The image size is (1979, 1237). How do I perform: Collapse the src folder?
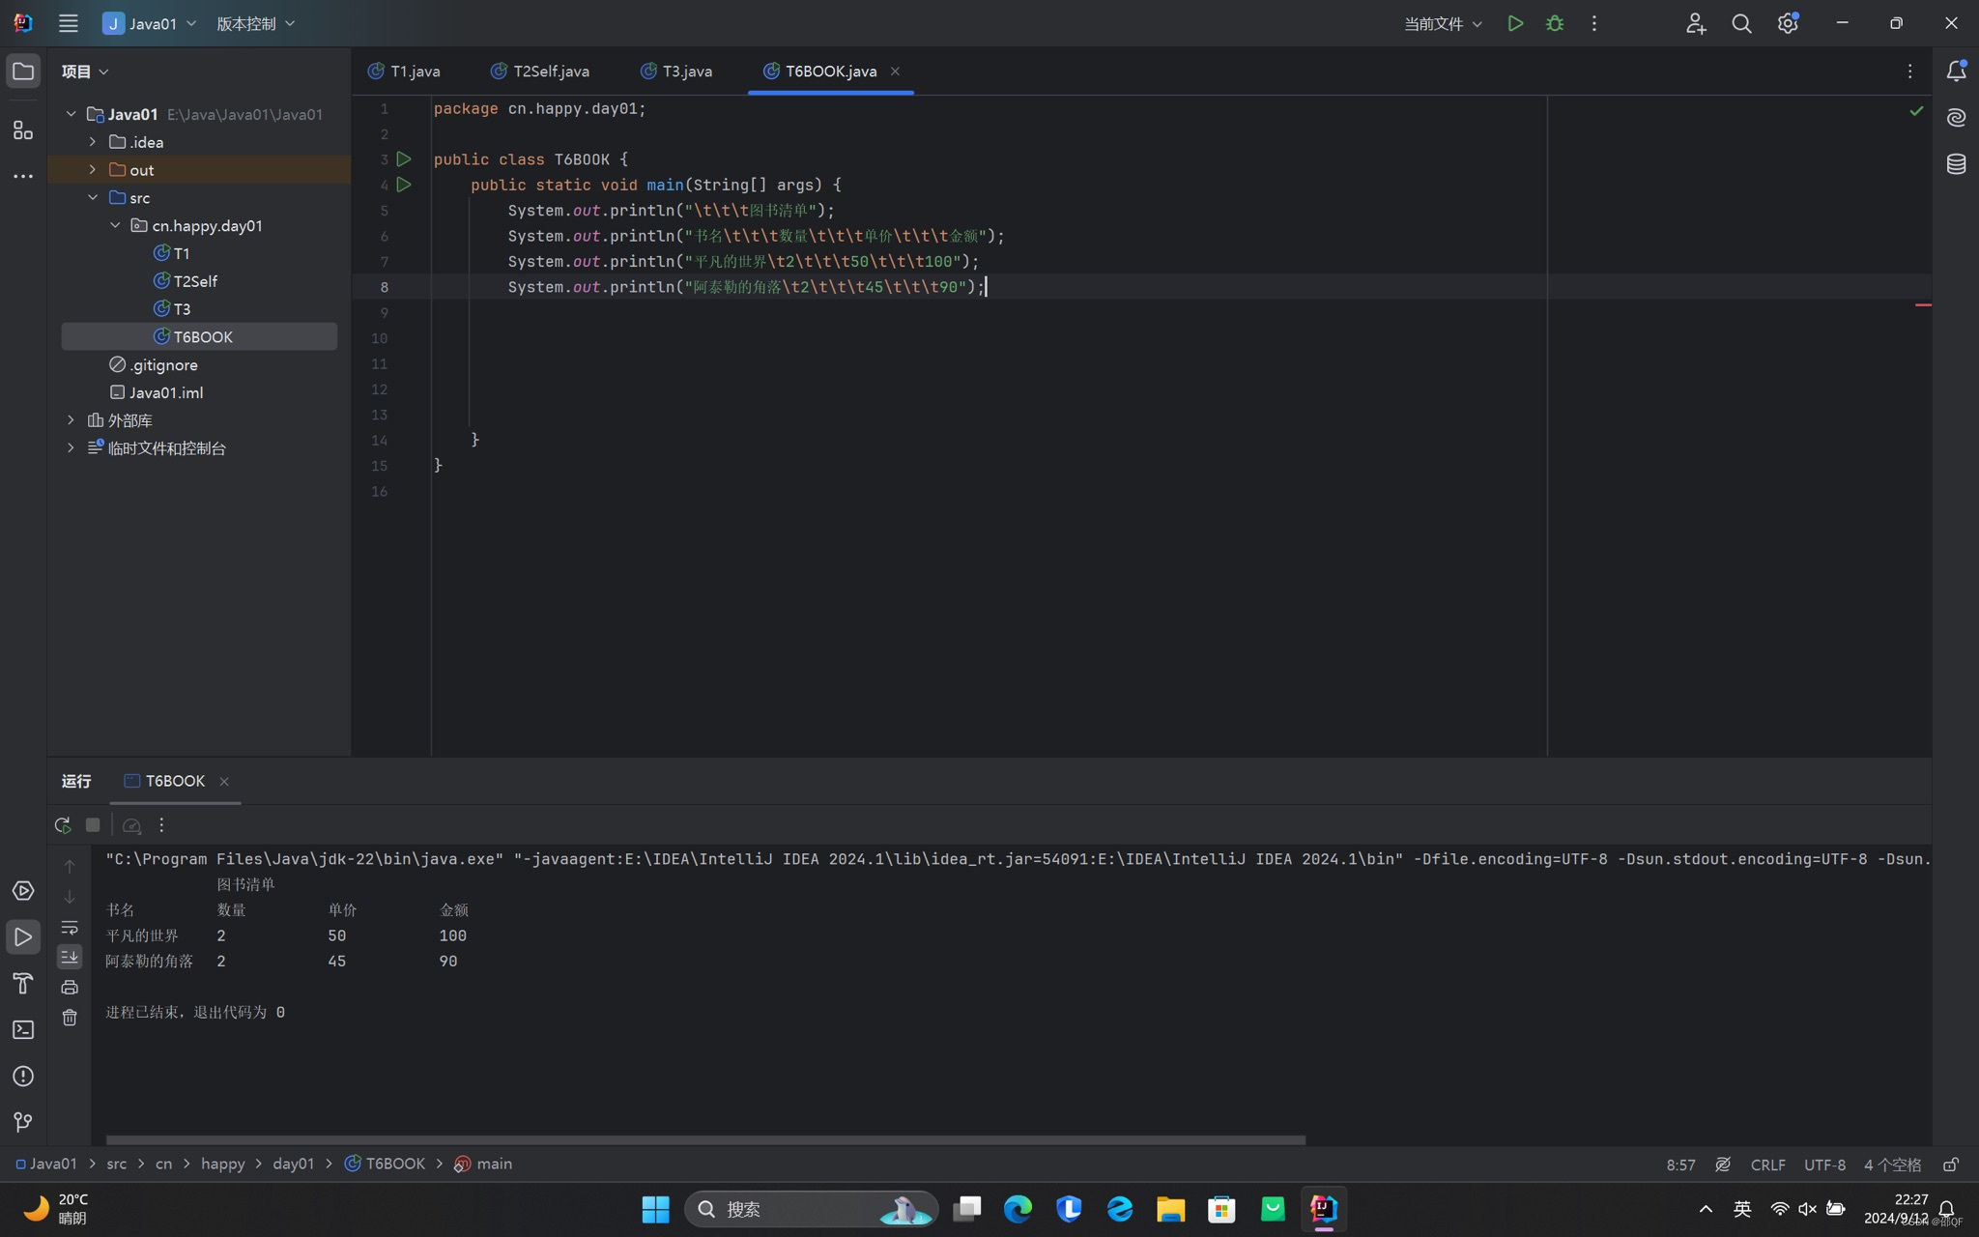point(93,197)
